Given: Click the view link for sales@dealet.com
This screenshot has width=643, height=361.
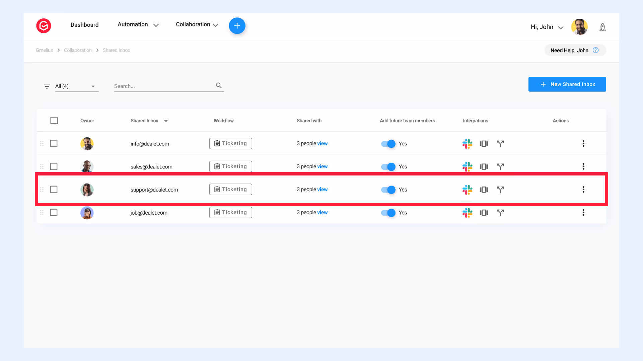Looking at the screenshot, I should [x=322, y=166].
